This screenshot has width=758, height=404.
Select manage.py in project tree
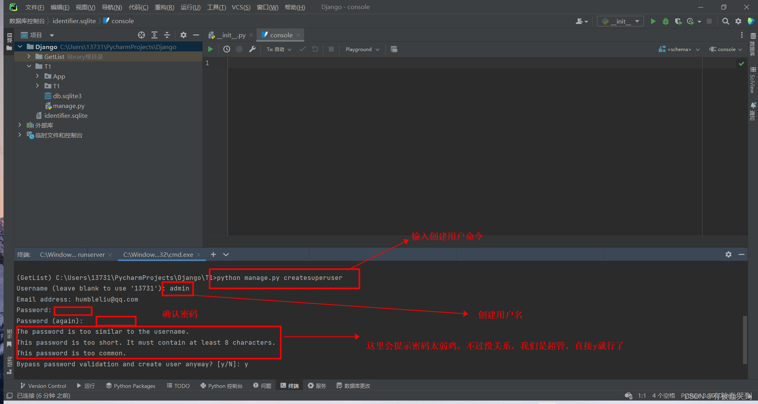[x=69, y=106]
